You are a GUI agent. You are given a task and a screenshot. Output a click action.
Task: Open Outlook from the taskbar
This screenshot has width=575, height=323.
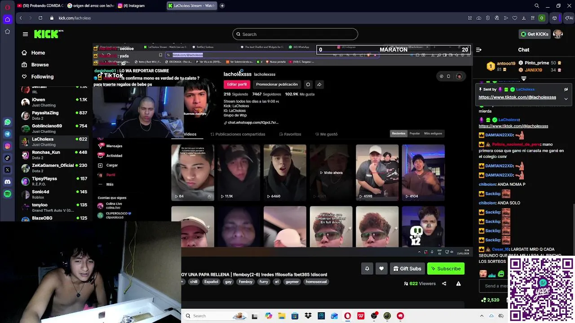click(x=334, y=316)
